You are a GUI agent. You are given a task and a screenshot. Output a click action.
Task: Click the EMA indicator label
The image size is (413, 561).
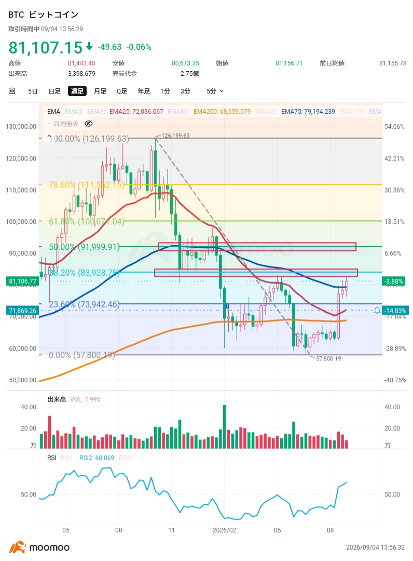click(53, 112)
